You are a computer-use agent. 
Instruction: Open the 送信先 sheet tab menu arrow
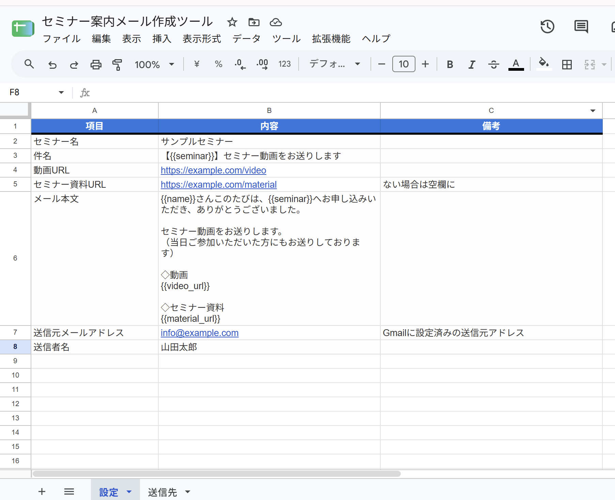pos(188,491)
